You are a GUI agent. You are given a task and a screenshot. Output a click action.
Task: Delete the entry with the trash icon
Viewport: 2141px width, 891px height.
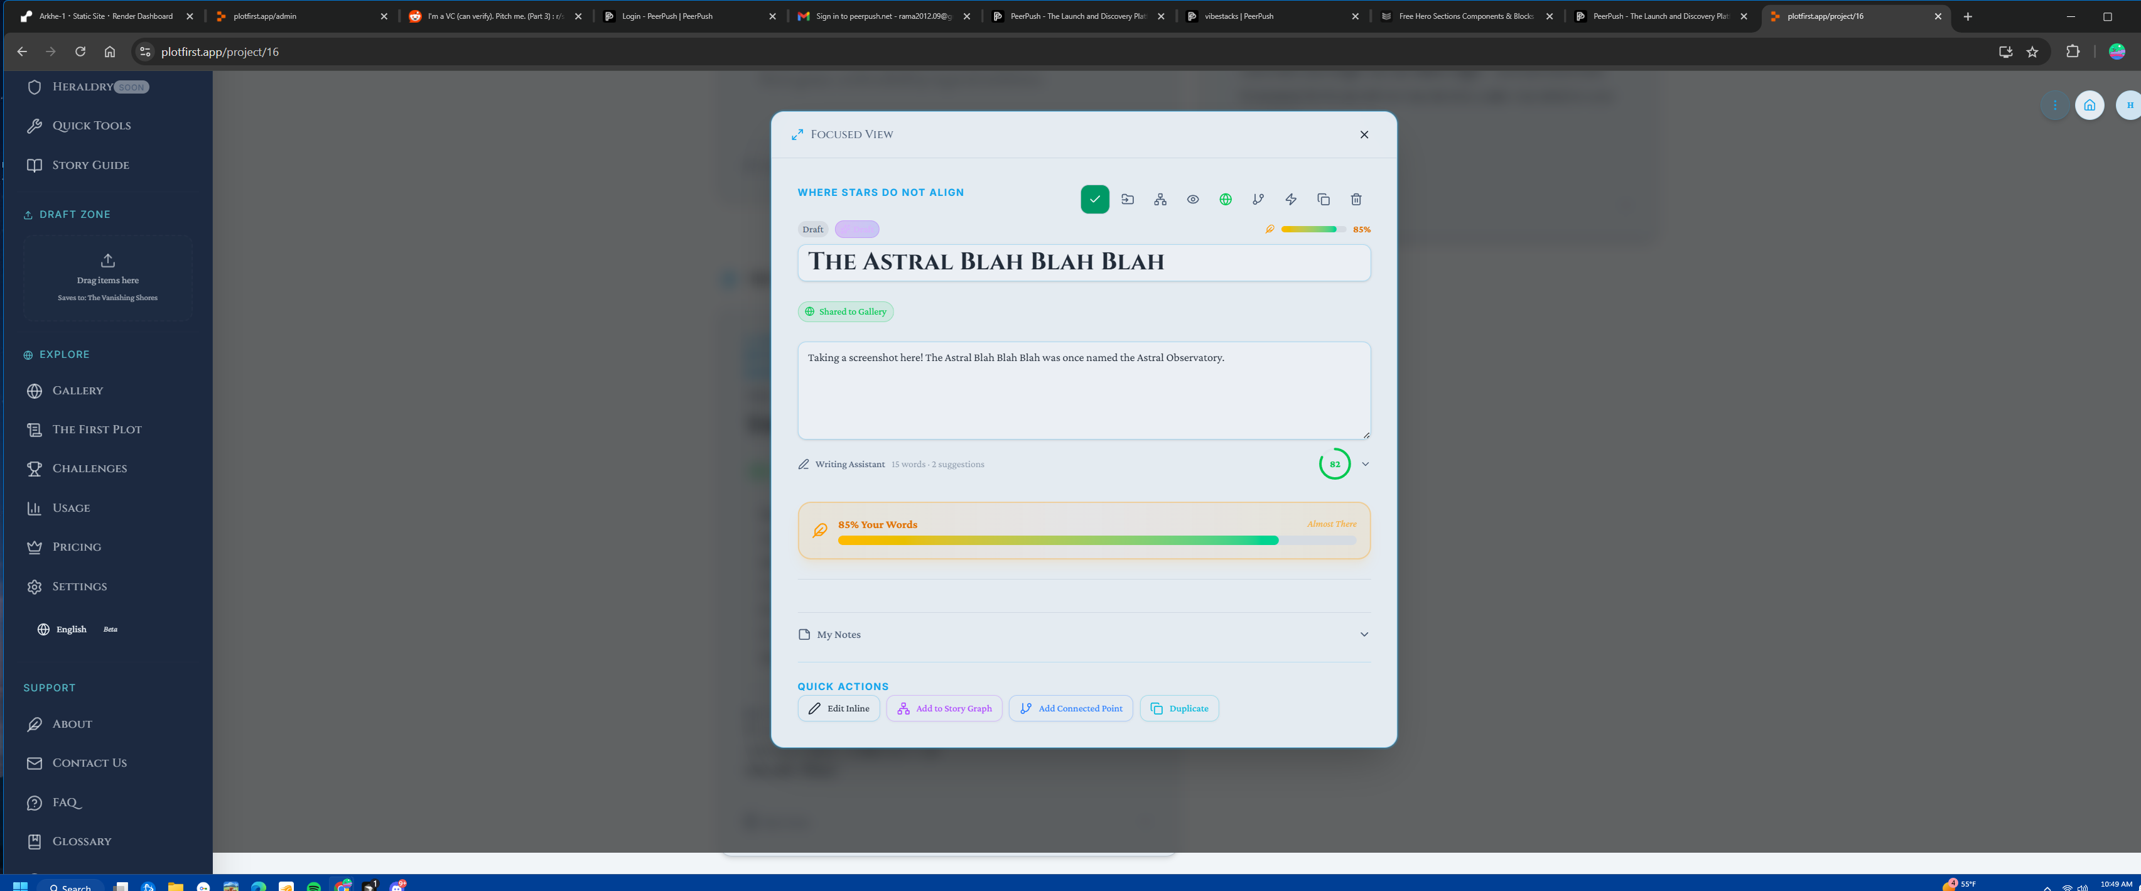click(1356, 200)
